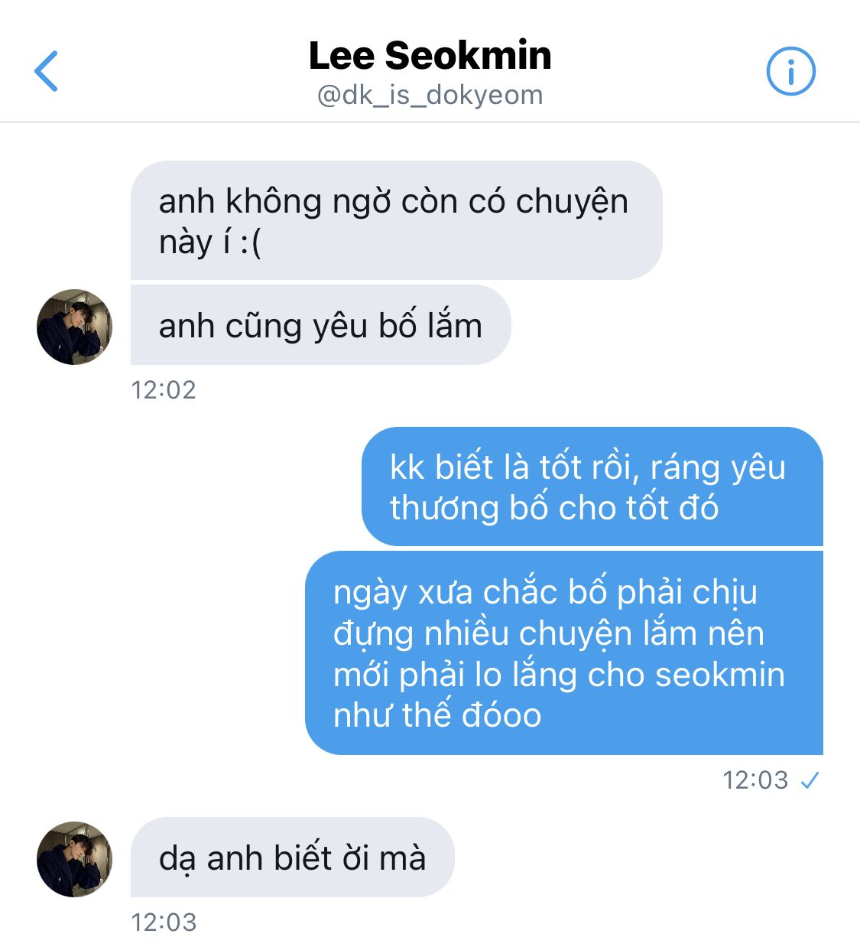Tap the 12:03 timestamp under the last reply
The image size is (860, 947).
164,923
